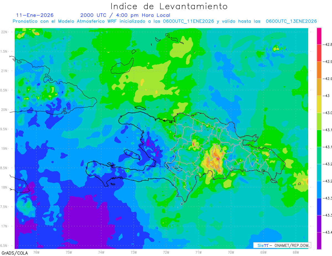Click the 2000 UTC local time label

coord(125,15)
